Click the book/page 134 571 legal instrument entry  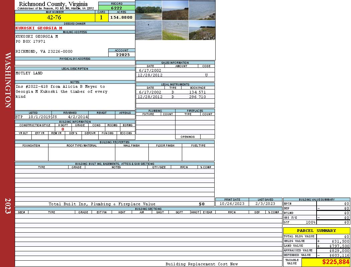197,92
